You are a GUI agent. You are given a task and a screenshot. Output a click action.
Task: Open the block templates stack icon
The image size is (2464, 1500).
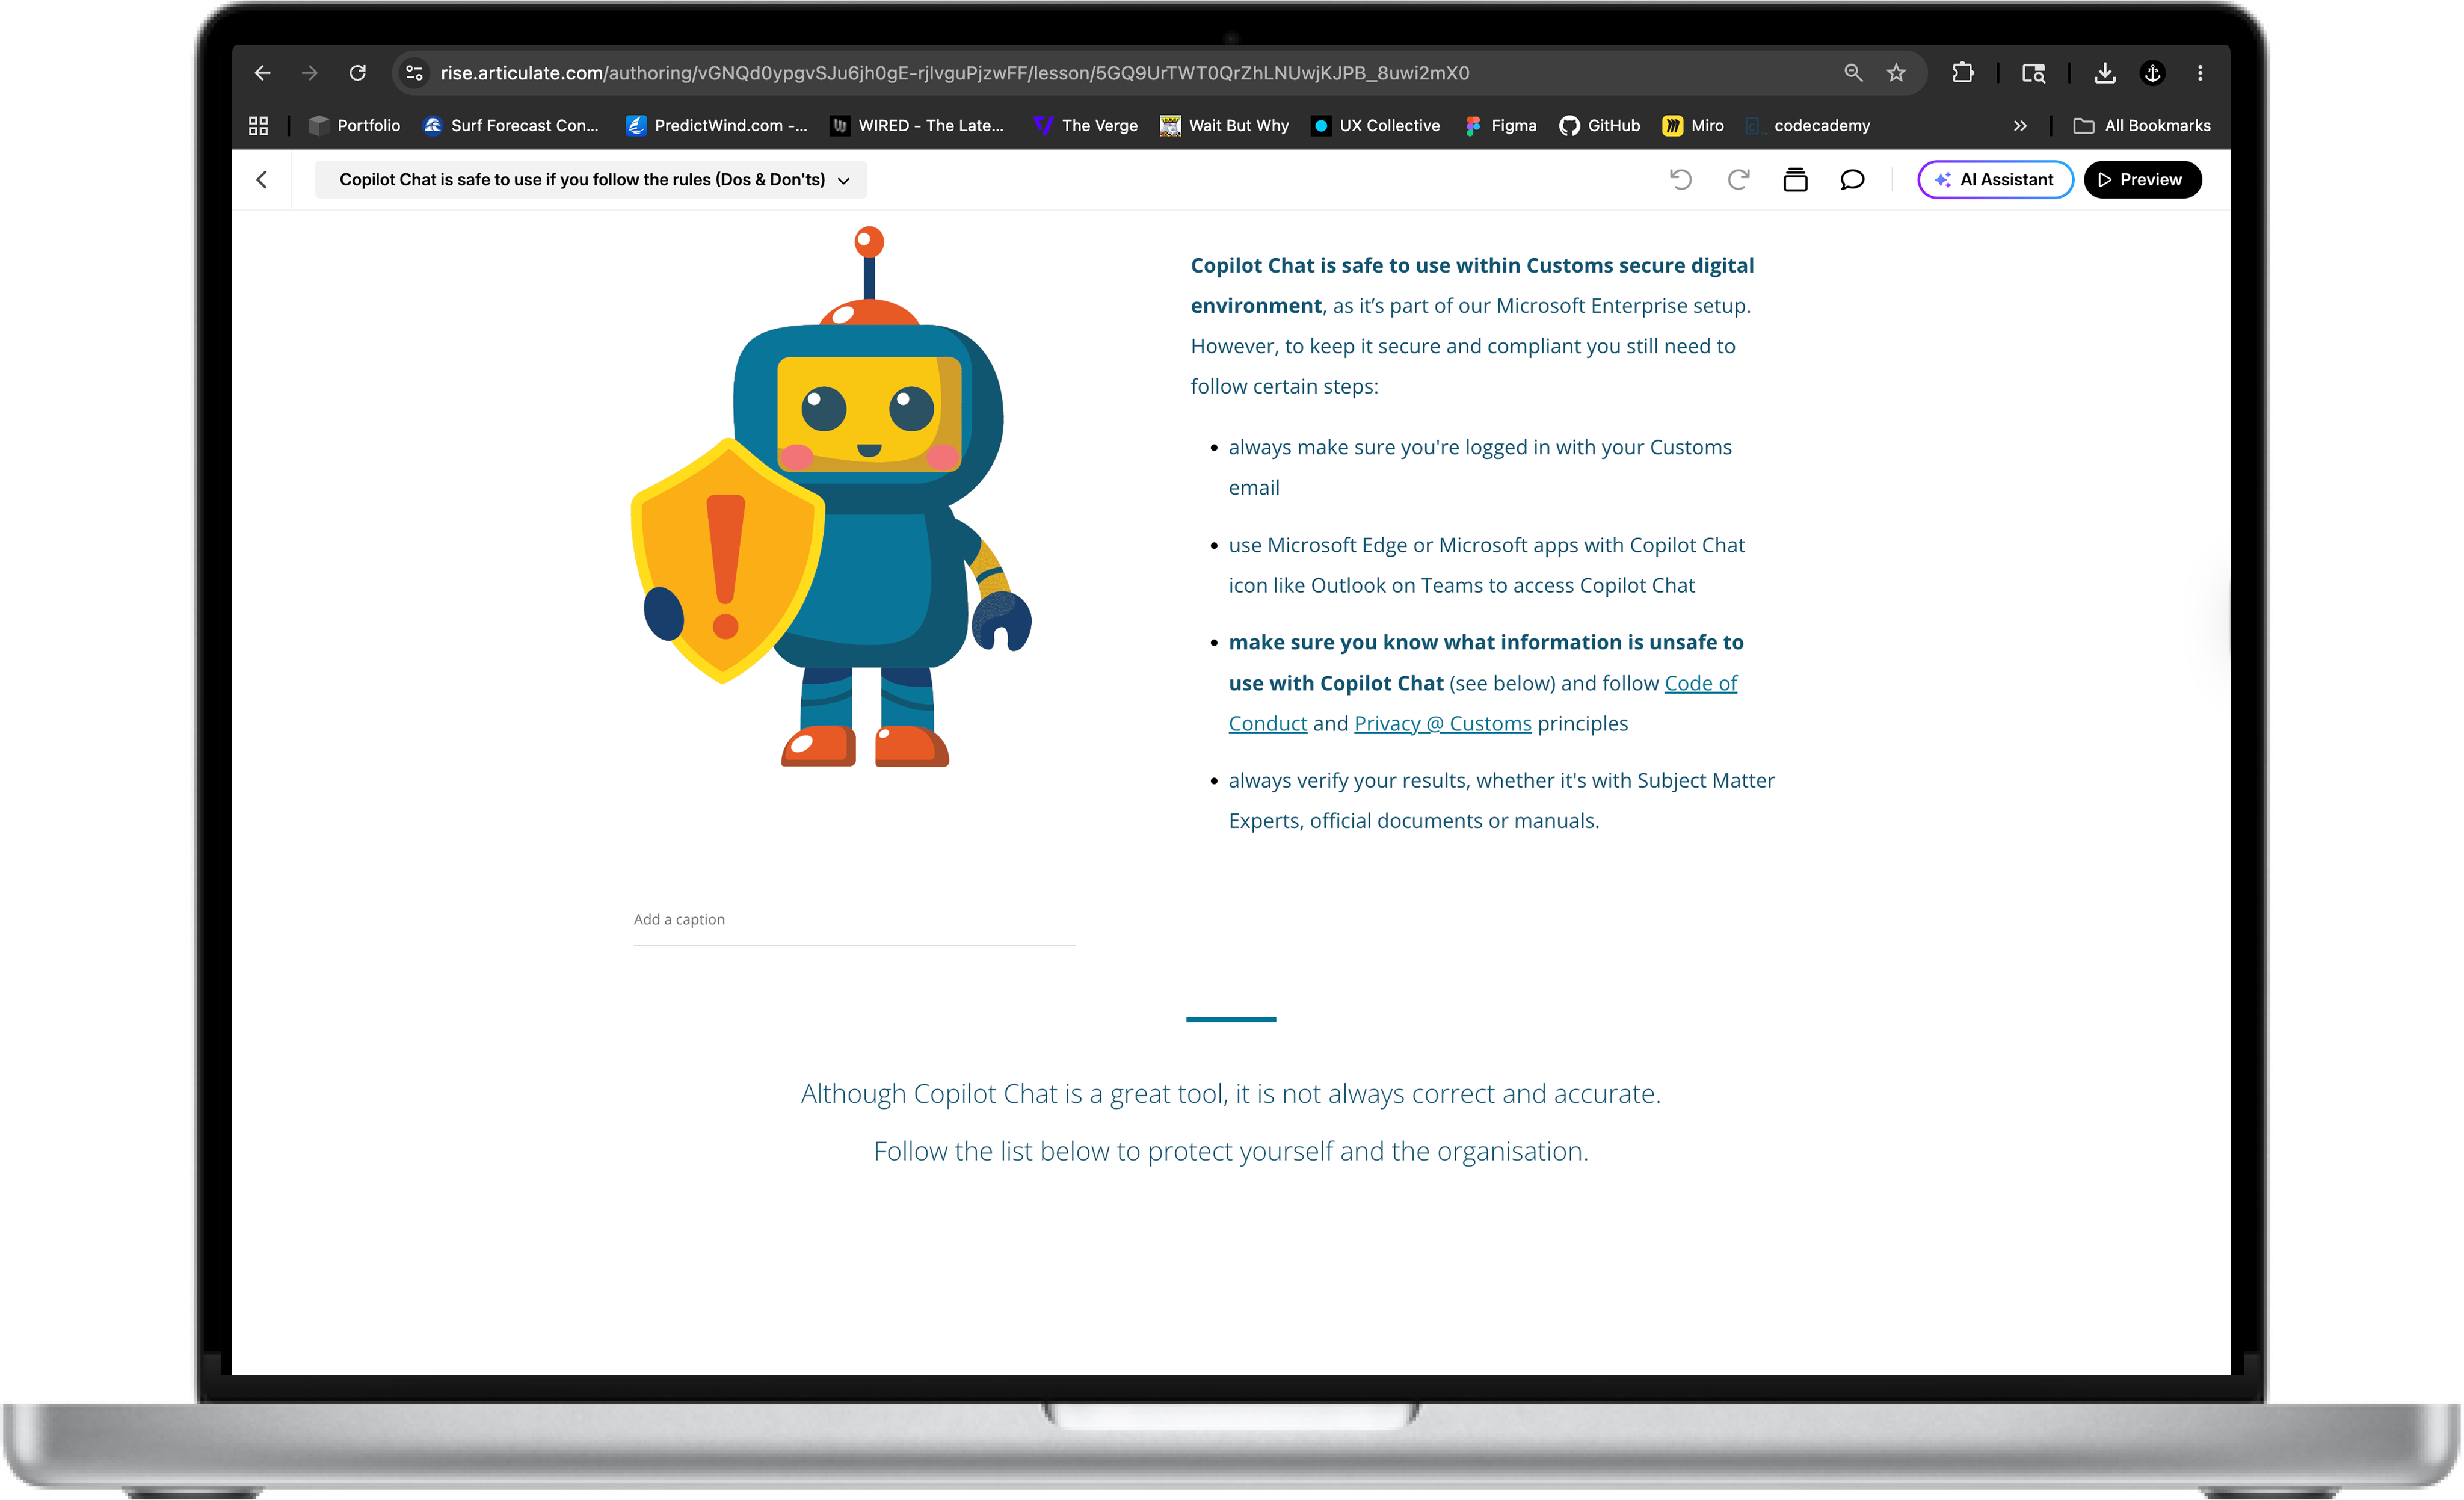pos(1795,179)
